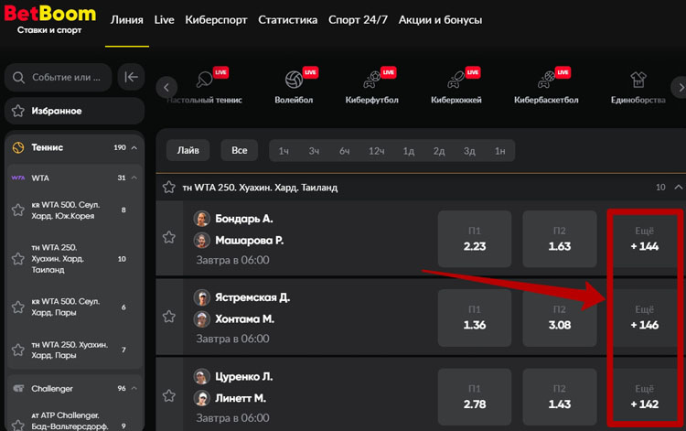Click the Теннис ball icon

pos(18,148)
